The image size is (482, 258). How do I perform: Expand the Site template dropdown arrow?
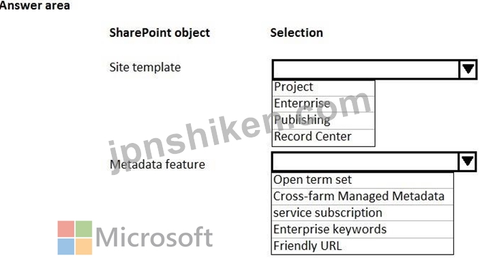pos(468,69)
